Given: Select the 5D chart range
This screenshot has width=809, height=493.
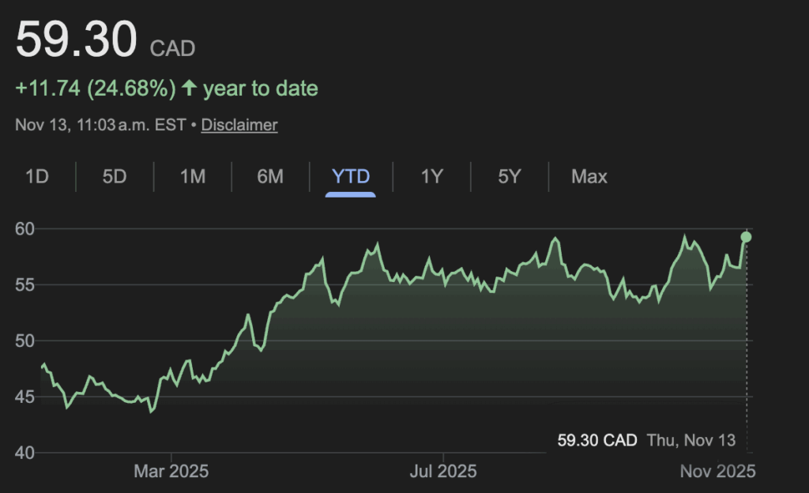Looking at the screenshot, I should click(x=115, y=176).
